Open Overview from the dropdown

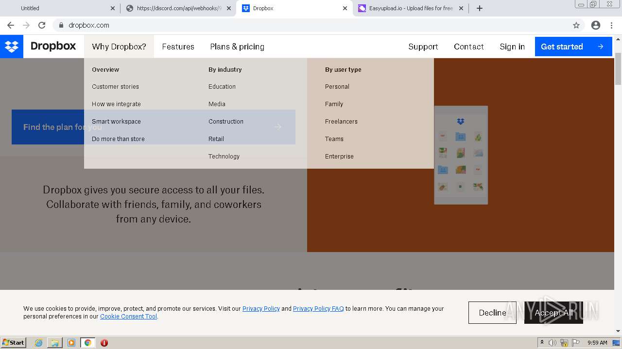coord(105,69)
